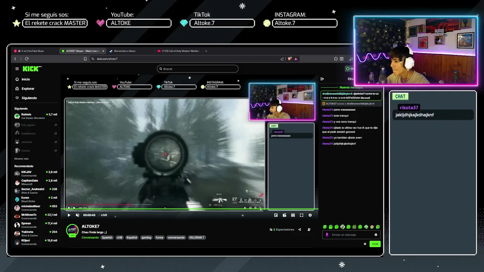Switch to the Bienvenidos a Steam tab
Image resolution: width=484 pixels, height=272 pixels.
[x=130, y=51]
